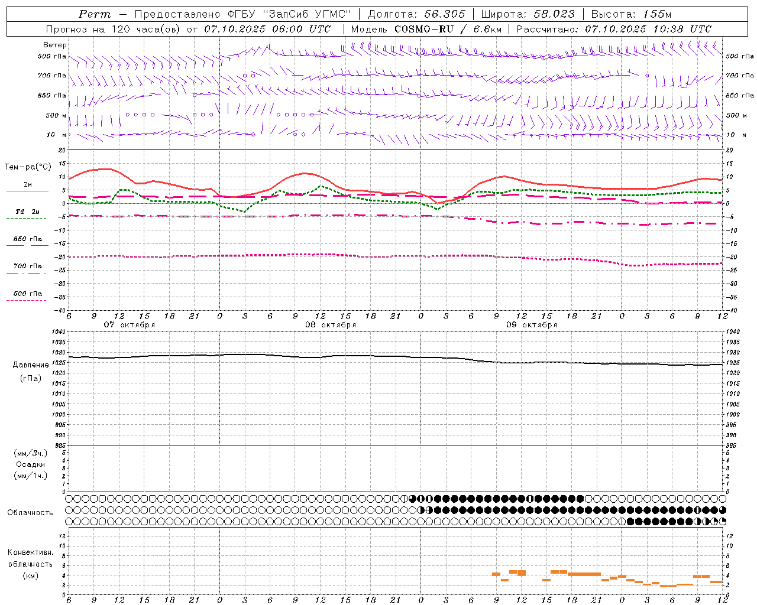The image size is (757, 605).
Task: Click the provider text ФГБУ "ЗапСиб УГМС"
Action: 290,14
